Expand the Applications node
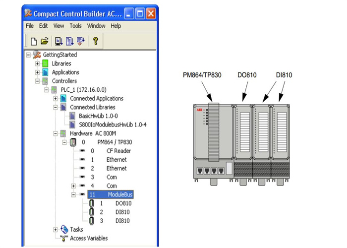The image size is (347, 248). tap(37, 72)
